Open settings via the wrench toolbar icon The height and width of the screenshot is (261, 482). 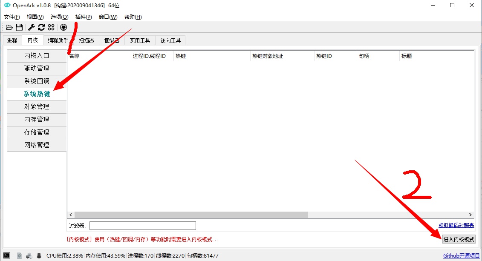pyautogui.click(x=30, y=27)
